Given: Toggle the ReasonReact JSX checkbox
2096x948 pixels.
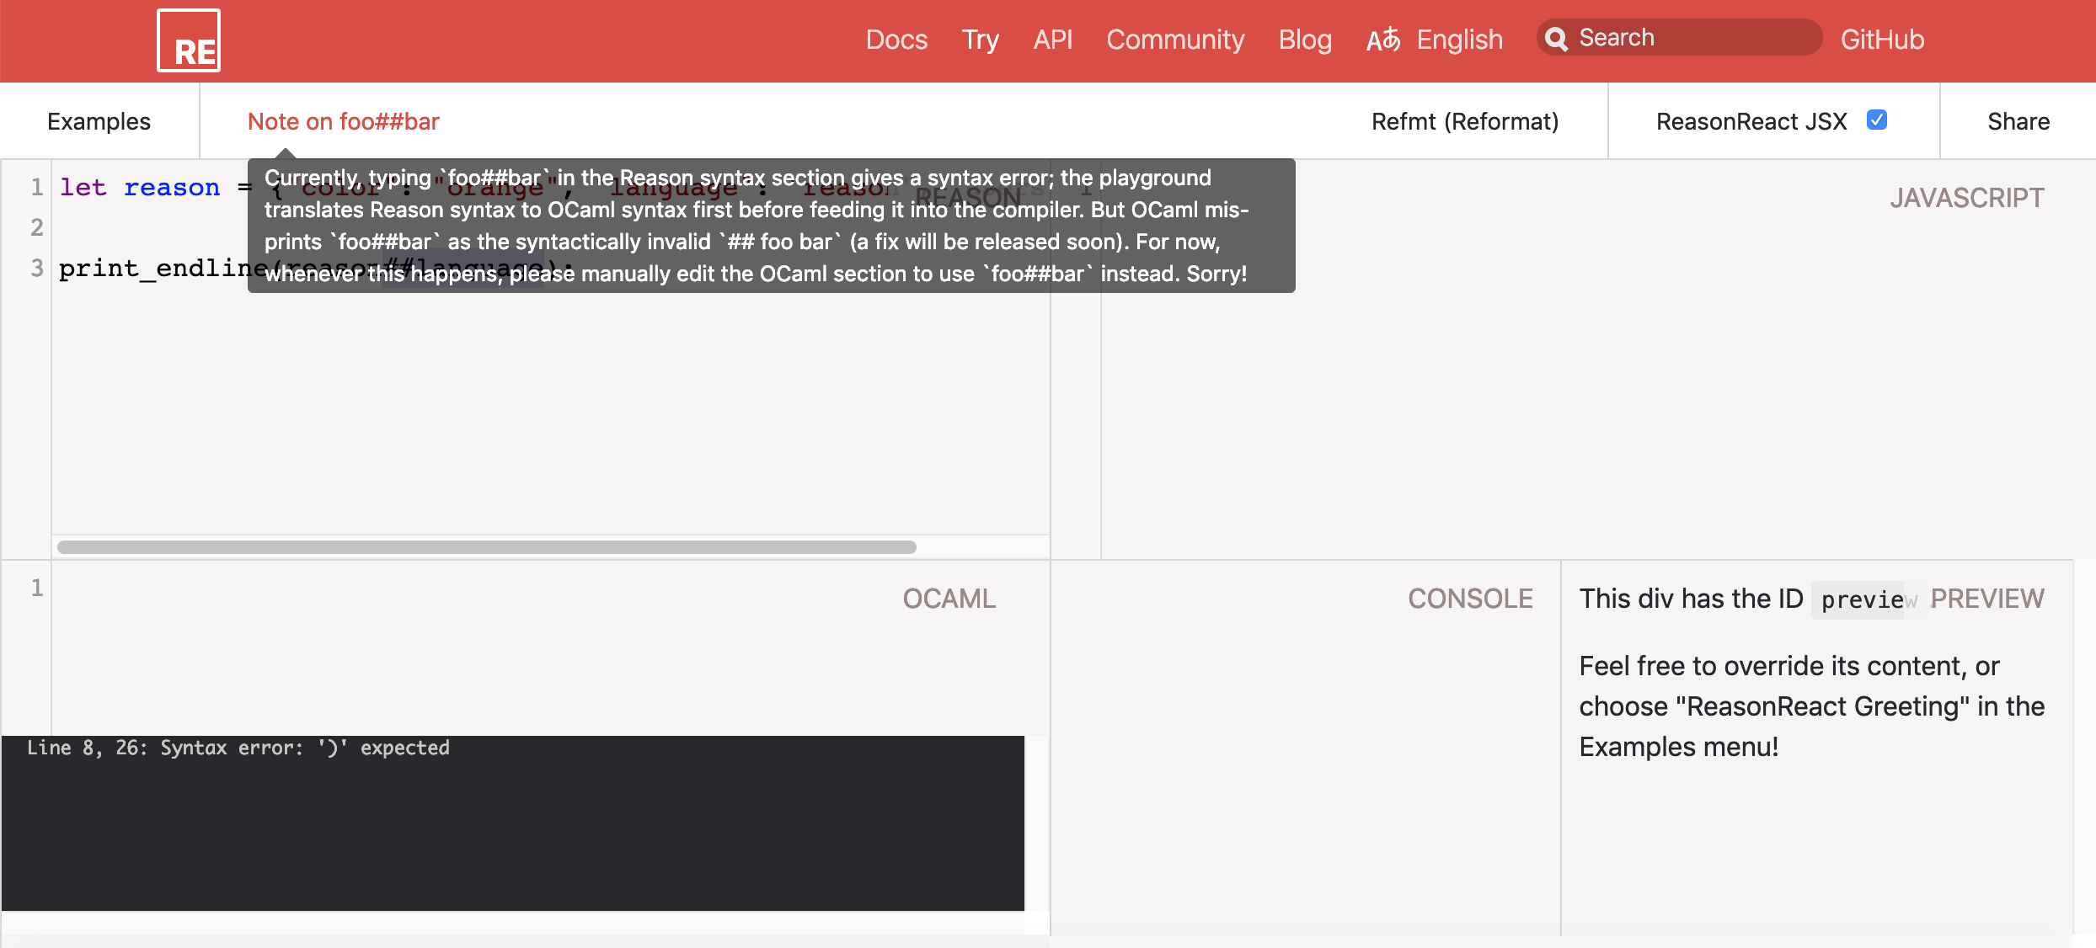Looking at the screenshot, I should tap(1876, 120).
